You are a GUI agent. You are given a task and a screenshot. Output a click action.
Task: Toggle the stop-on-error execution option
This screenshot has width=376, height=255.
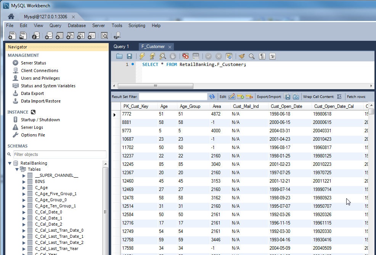[x=185, y=56]
